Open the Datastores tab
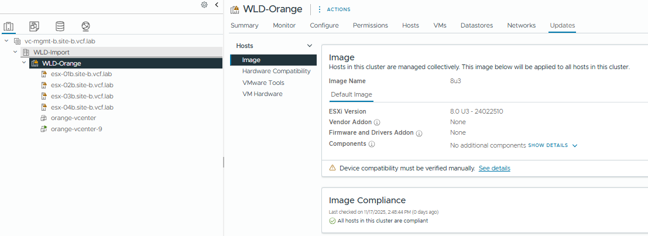Screen dimensions: 648x236 (x=476, y=26)
